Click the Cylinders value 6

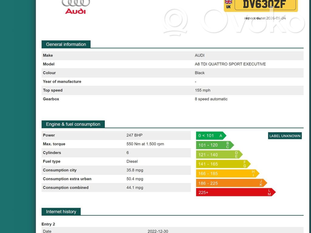coord(128,153)
